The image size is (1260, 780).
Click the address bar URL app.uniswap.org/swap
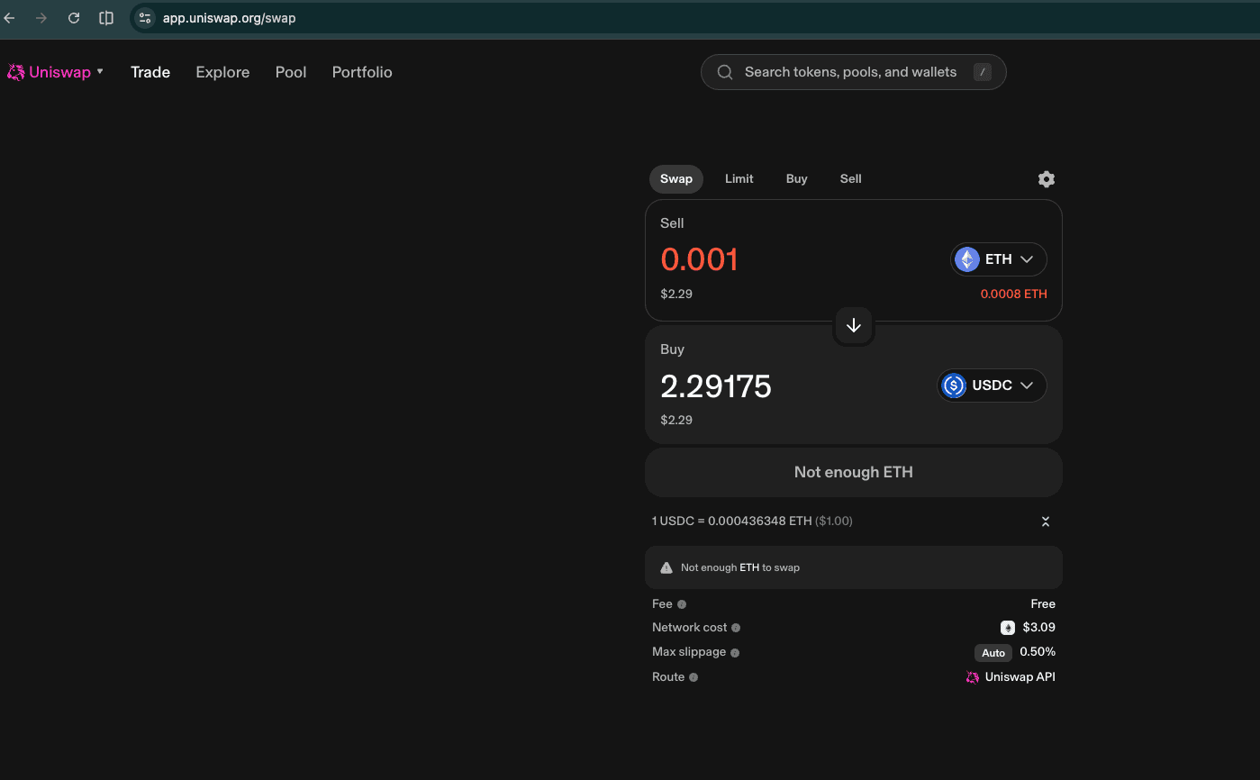click(229, 18)
